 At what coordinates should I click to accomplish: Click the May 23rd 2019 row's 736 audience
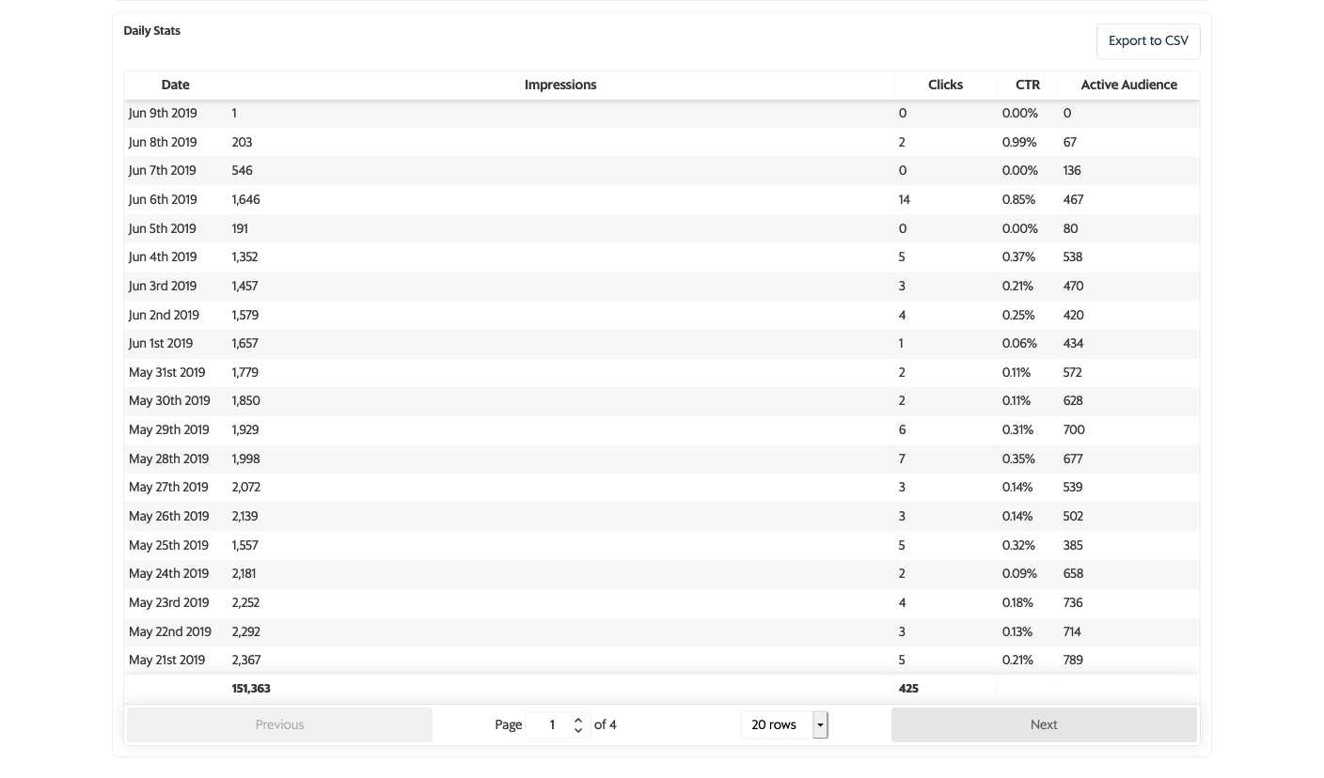pos(1073,602)
